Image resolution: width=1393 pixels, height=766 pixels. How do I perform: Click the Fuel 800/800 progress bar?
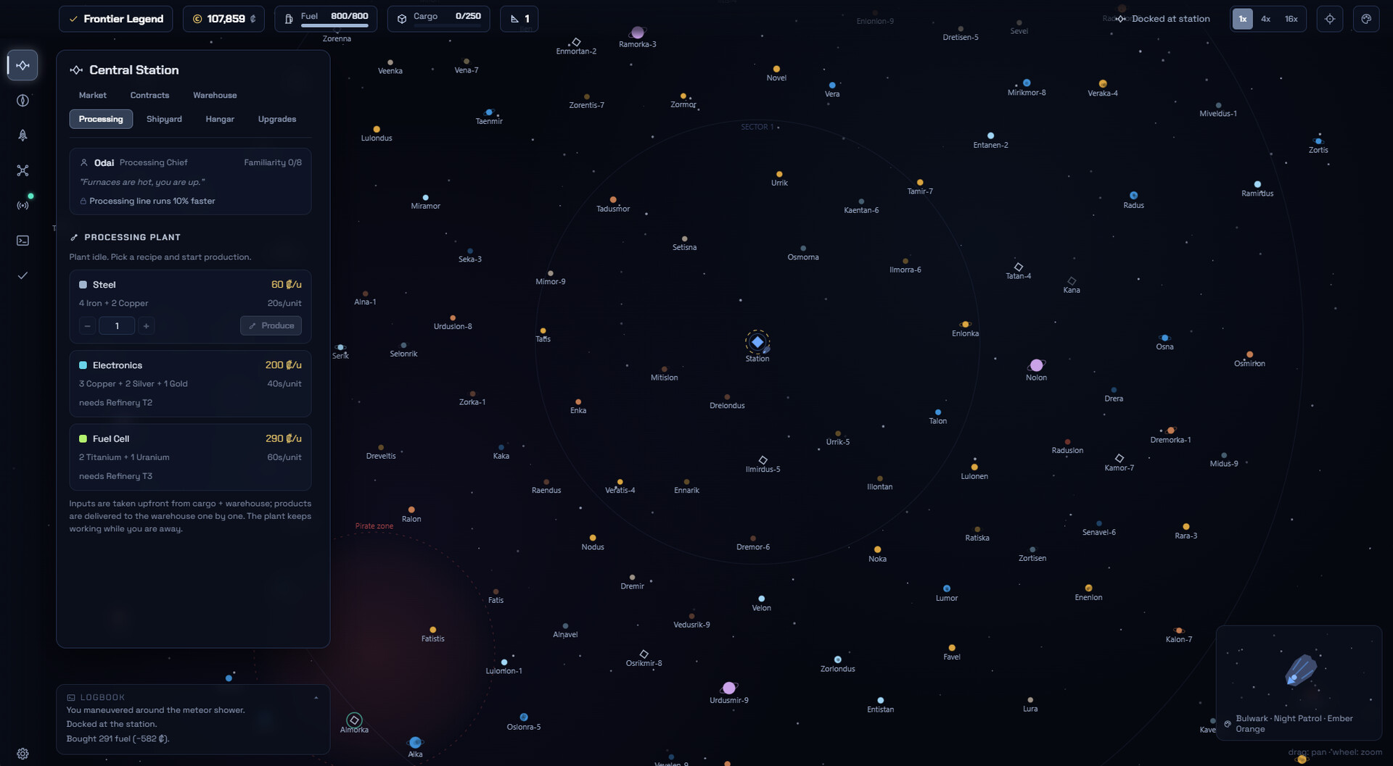tap(334, 25)
